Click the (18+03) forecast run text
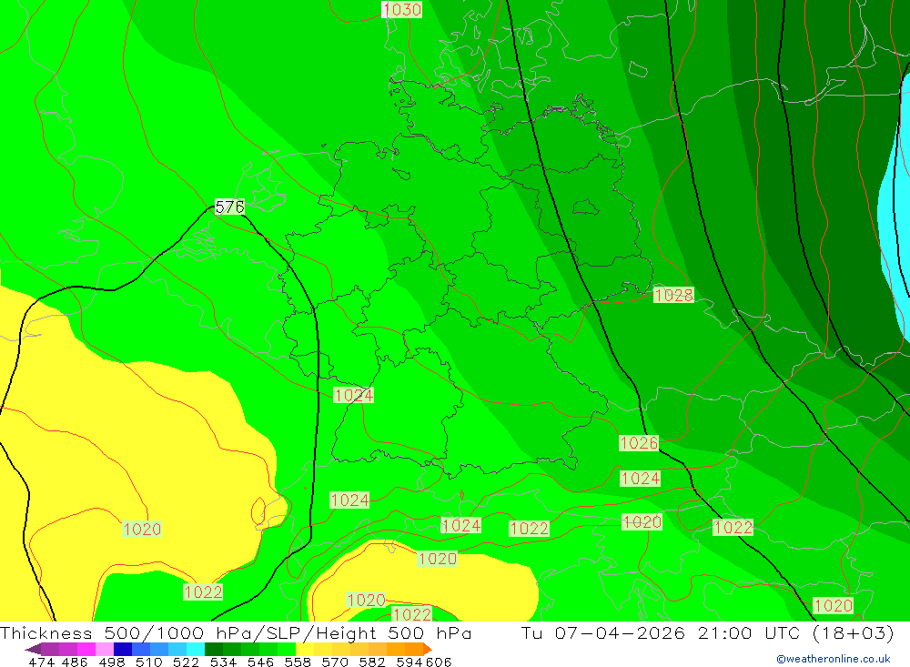 854,632
